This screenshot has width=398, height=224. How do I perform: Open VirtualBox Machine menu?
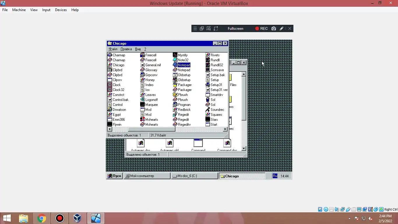point(19,10)
